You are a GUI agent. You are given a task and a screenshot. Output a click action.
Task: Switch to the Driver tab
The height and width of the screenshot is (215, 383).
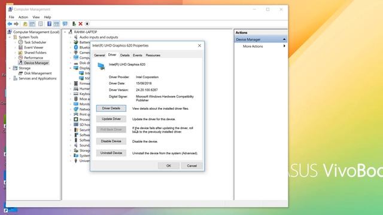112,55
